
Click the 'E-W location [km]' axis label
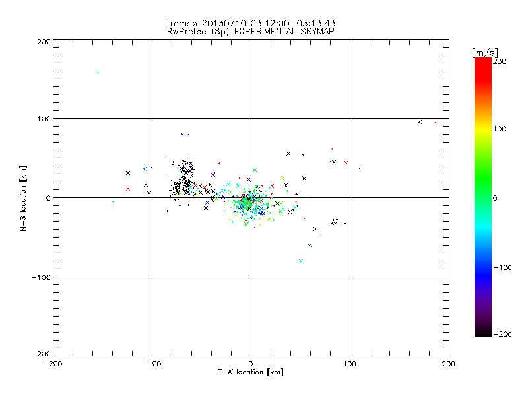[x=250, y=372]
